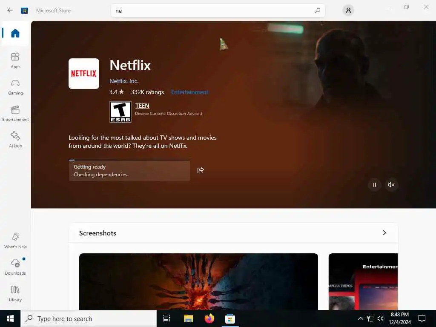Open the Netflix, Inc. publisher link
The height and width of the screenshot is (327, 436).
(124, 81)
